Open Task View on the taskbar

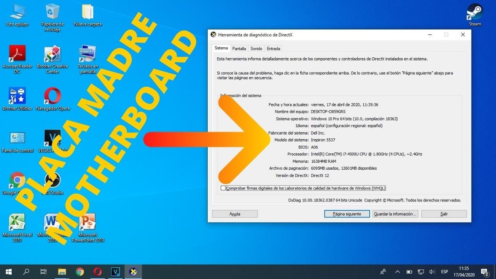click(x=44, y=272)
